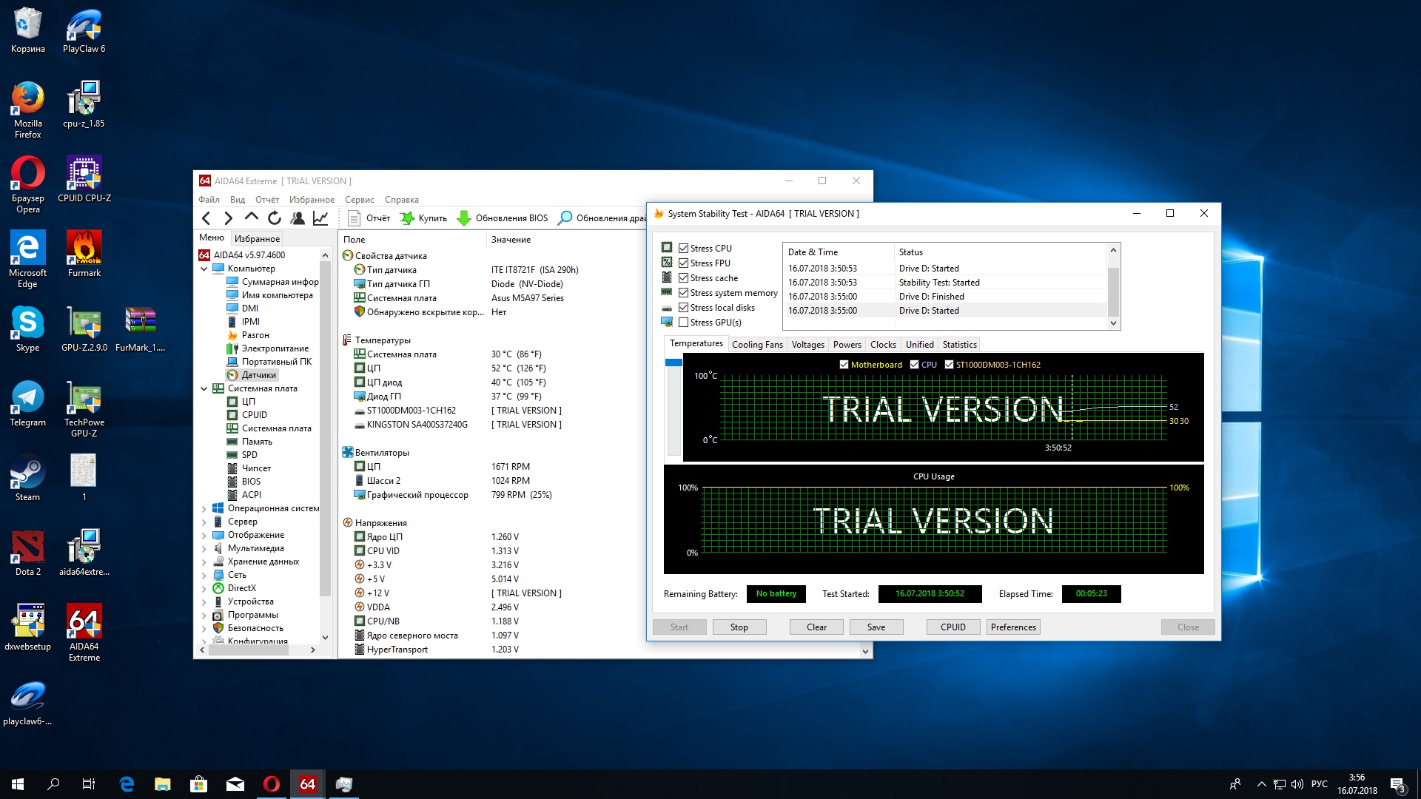Image resolution: width=1421 pixels, height=799 pixels.
Task: Click the Refresh icon in AIDA64 toolbar
Action: coord(275,218)
